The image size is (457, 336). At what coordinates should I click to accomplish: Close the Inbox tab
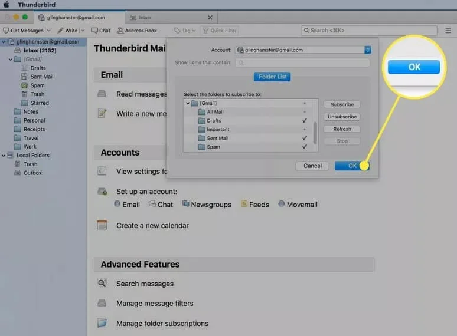click(210, 18)
